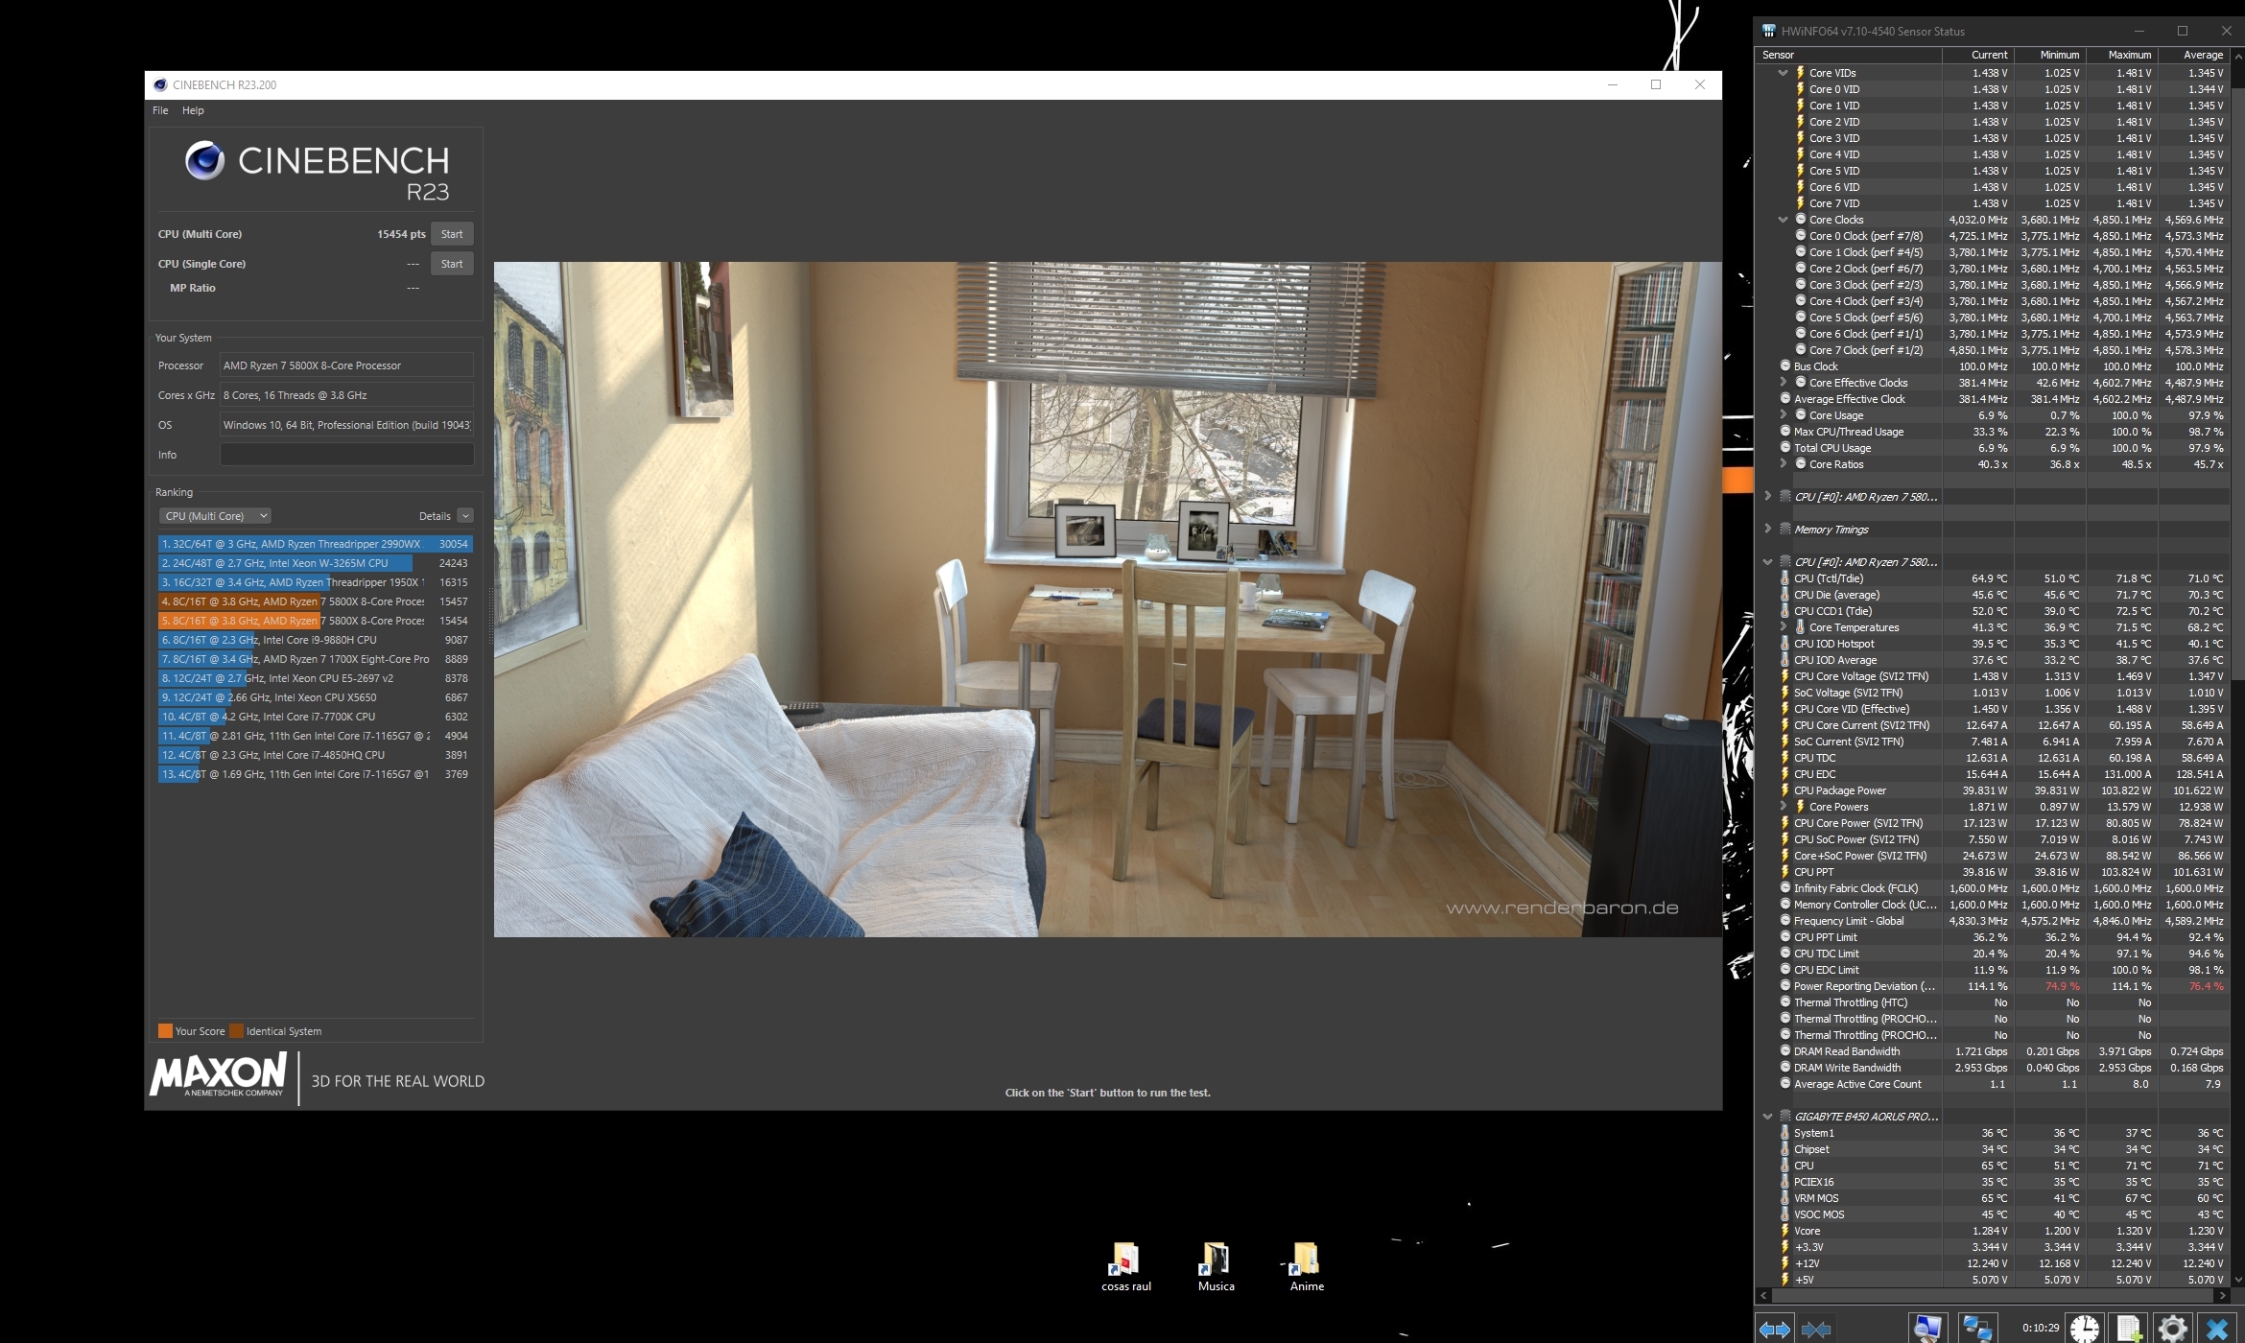Close sensors with the blue X icon

coord(2217,1329)
